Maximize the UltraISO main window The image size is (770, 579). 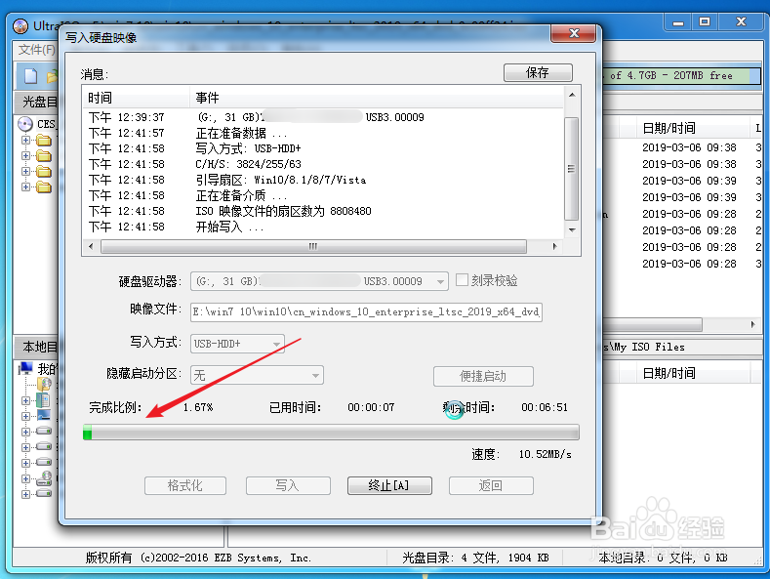click(705, 22)
